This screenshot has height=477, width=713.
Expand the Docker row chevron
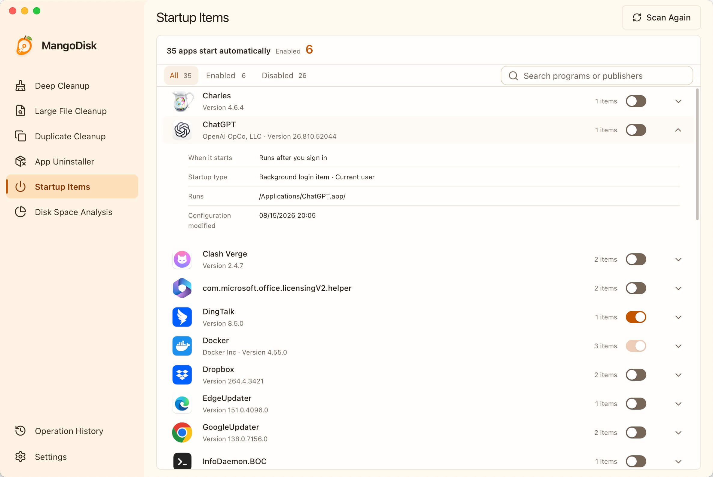coord(678,346)
